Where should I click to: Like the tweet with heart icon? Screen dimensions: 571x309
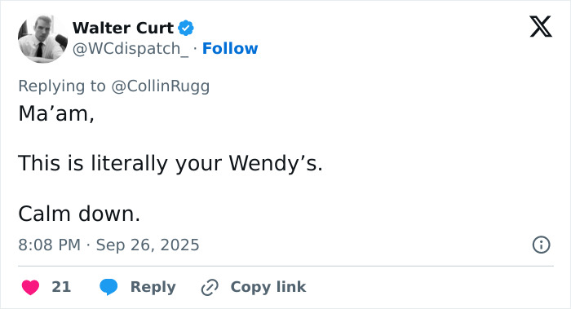(x=31, y=287)
